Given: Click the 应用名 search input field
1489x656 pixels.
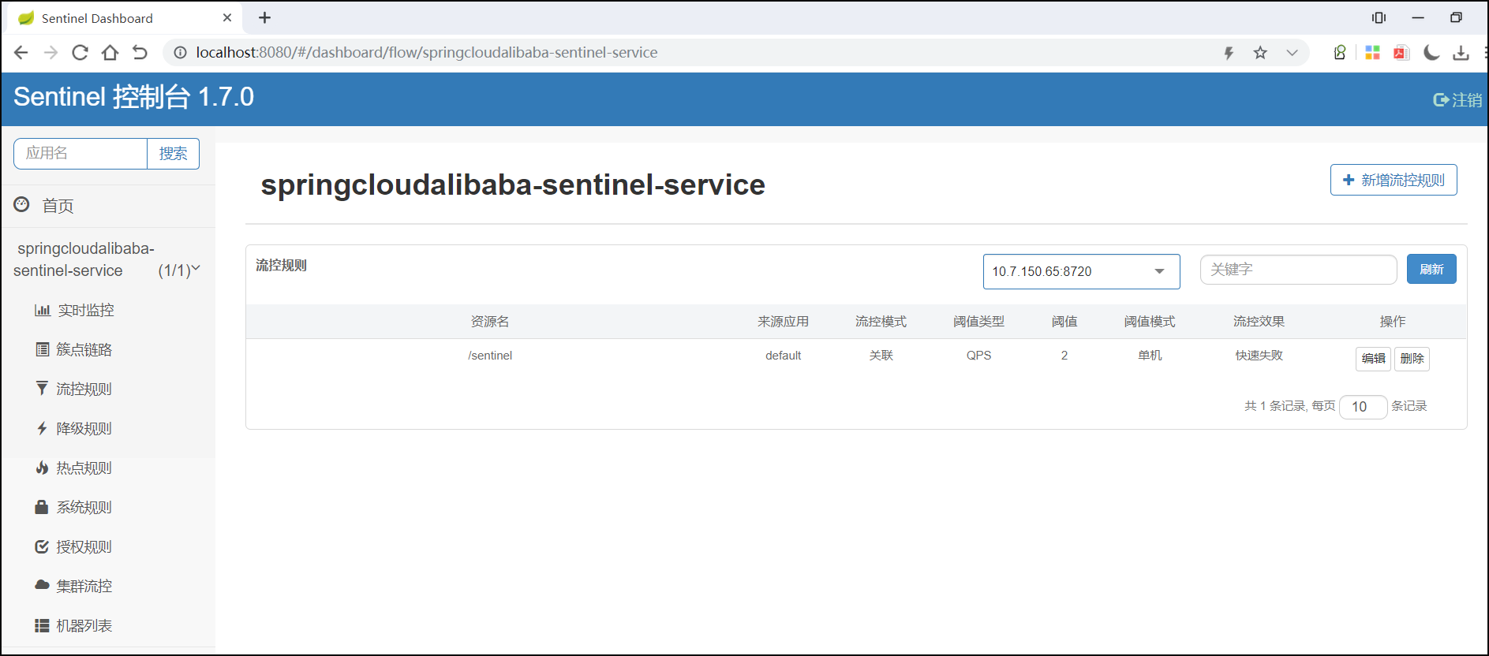Looking at the screenshot, I should point(80,154).
